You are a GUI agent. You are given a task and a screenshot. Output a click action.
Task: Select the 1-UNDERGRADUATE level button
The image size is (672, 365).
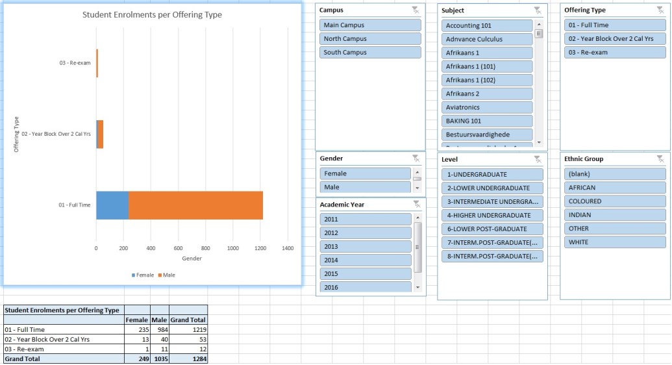(492, 175)
